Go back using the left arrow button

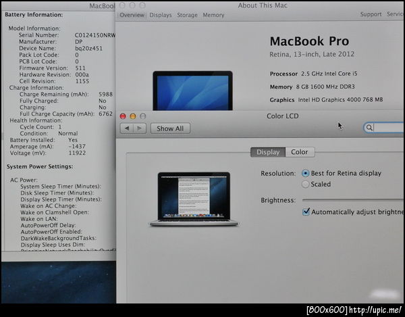point(127,128)
